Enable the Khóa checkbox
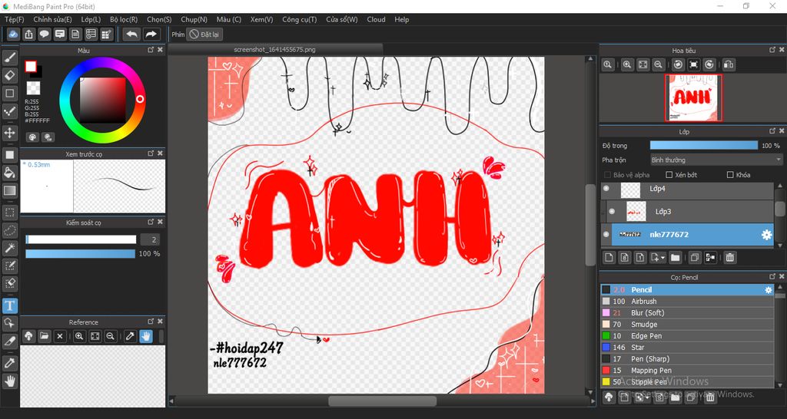This screenshot has width=787, height=419. click(730, 175)
